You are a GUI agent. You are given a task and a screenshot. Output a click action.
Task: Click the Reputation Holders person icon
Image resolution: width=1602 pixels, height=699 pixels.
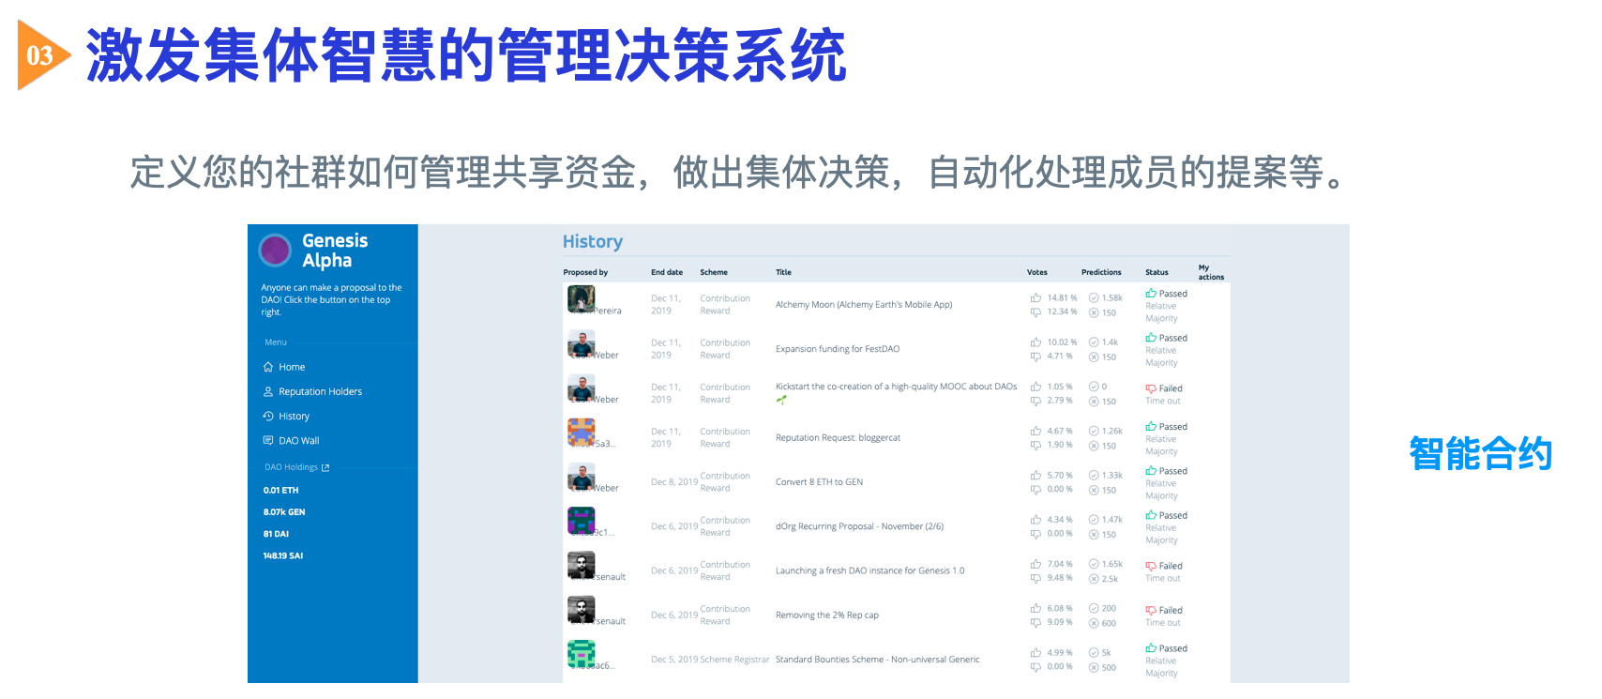(268, 391)
